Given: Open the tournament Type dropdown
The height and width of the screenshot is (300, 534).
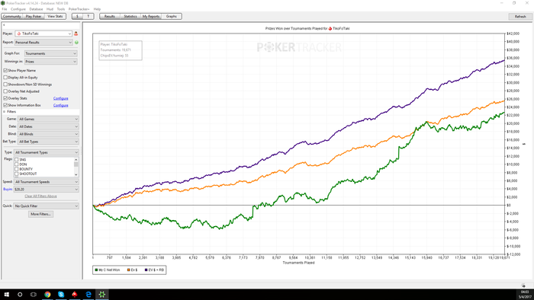Looking at the screenshot, I should 47,152.
